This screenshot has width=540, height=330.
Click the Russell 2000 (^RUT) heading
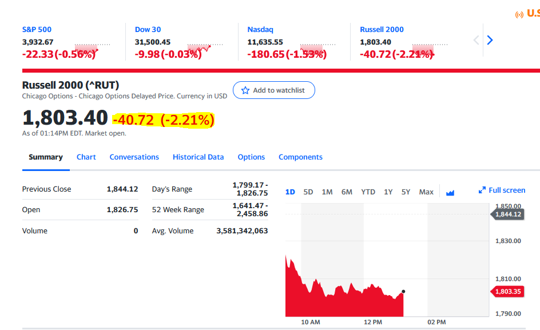(70, 85)
